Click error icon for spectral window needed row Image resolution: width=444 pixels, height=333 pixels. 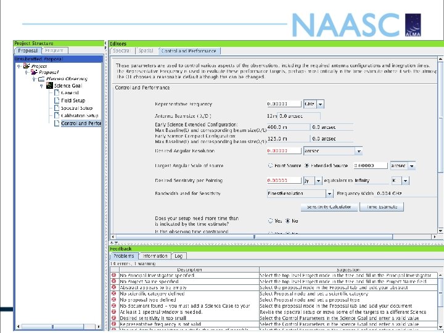tap(114, 312)
